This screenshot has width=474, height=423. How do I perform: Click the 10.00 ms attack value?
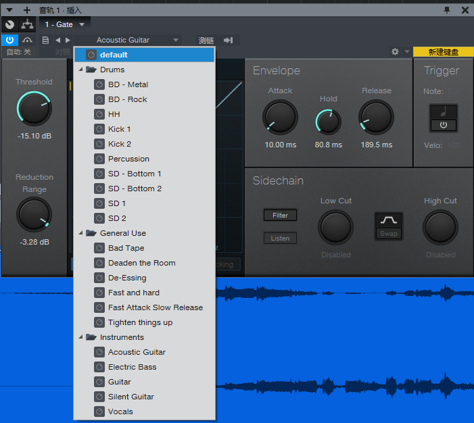(281, 145)
